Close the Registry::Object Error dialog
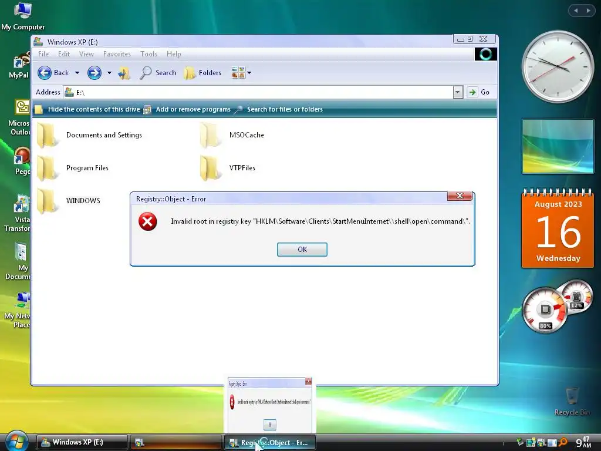This screenshot has height=451, width=601. (x=460, y=196)
